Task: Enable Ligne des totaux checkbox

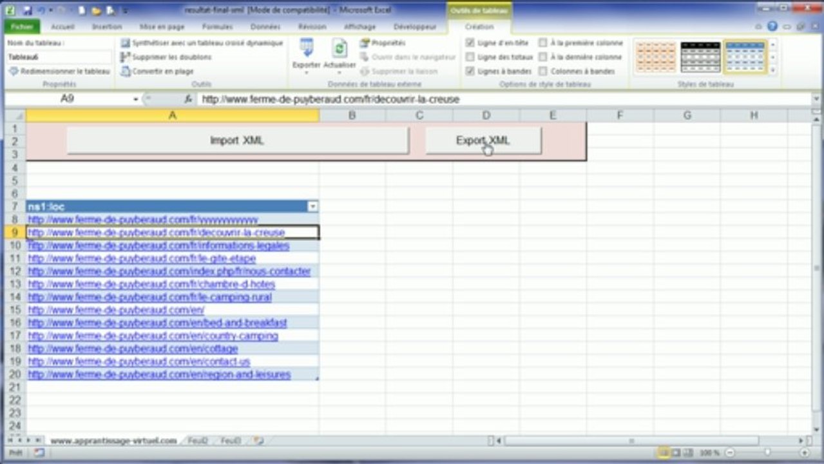Action: (470, 57)
